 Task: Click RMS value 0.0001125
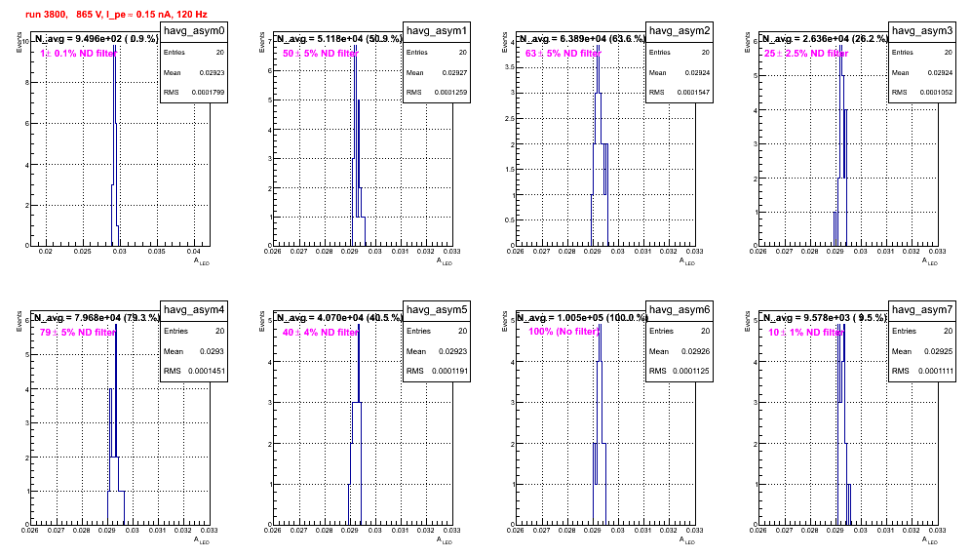693,371
